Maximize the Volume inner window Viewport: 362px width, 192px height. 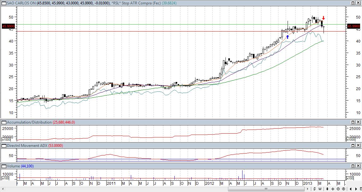pyautogui.click(x=353, y=166)
